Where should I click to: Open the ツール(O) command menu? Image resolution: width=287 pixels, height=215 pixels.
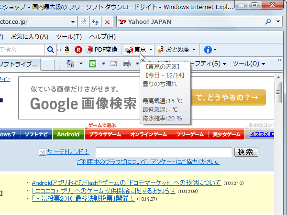pos(249,64)
